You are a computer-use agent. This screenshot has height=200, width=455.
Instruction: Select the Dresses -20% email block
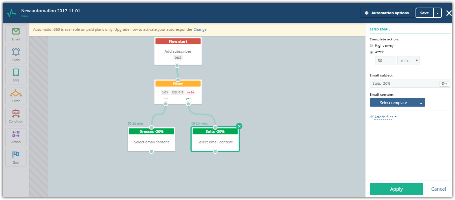click(x=152, y=139)
